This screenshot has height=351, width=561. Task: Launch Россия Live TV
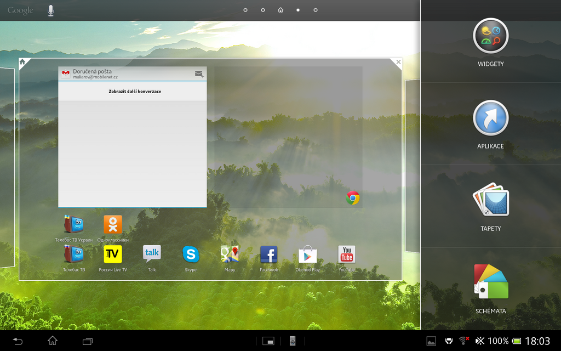(x=113, y=254)
